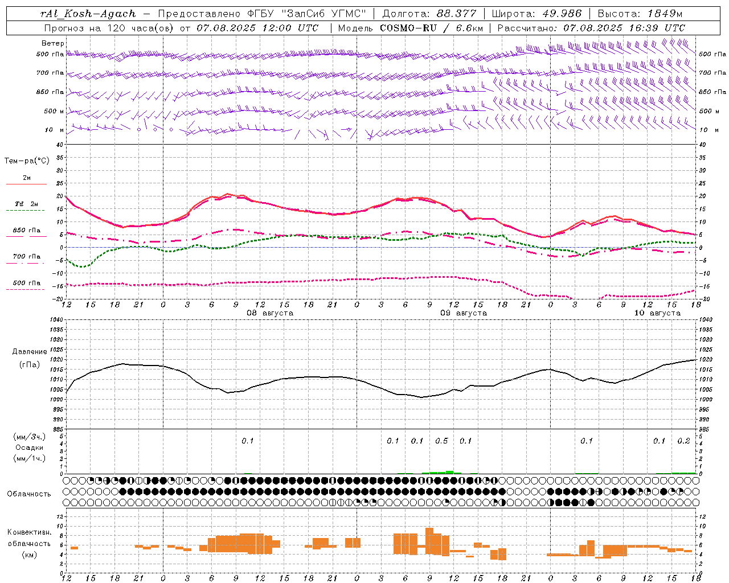The height and width of the screenshot is (583, 729).
Task: Click the 'Конвективн.' convective cloud label
Action: 30,532
